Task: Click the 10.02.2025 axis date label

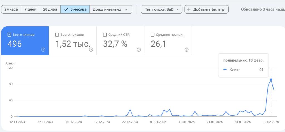Action: (x=271, y=122)
